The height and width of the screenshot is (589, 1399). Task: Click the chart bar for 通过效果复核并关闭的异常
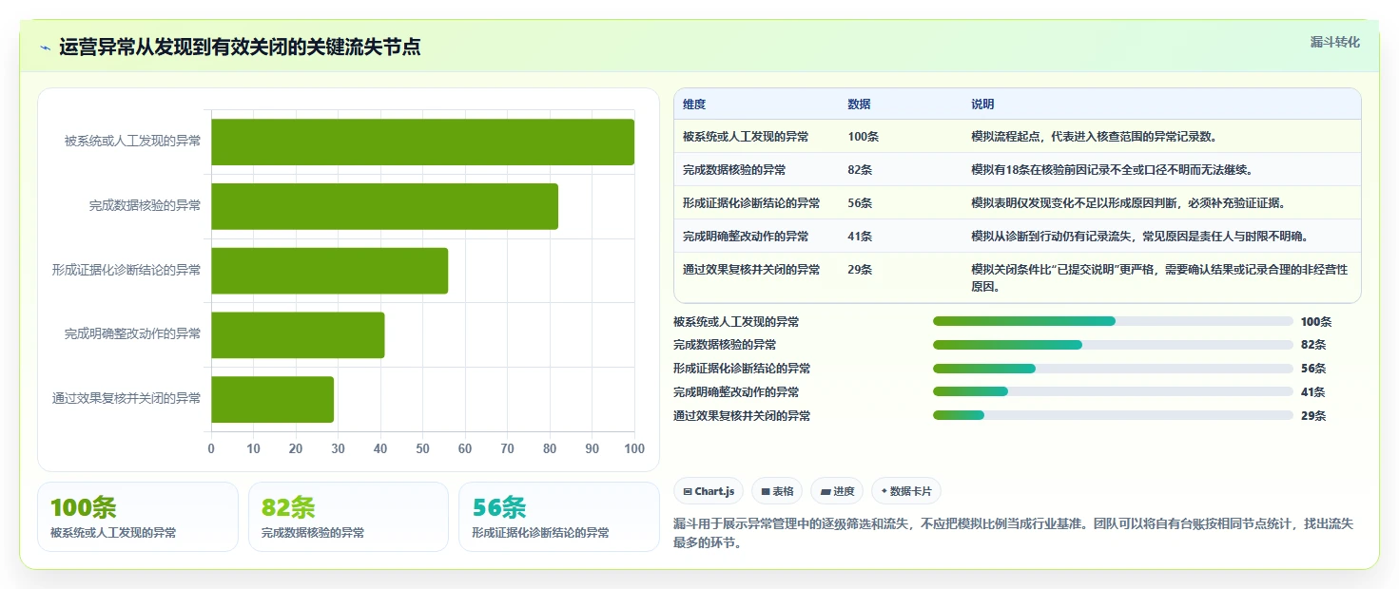pyautogui.click(x=272, y=399)
